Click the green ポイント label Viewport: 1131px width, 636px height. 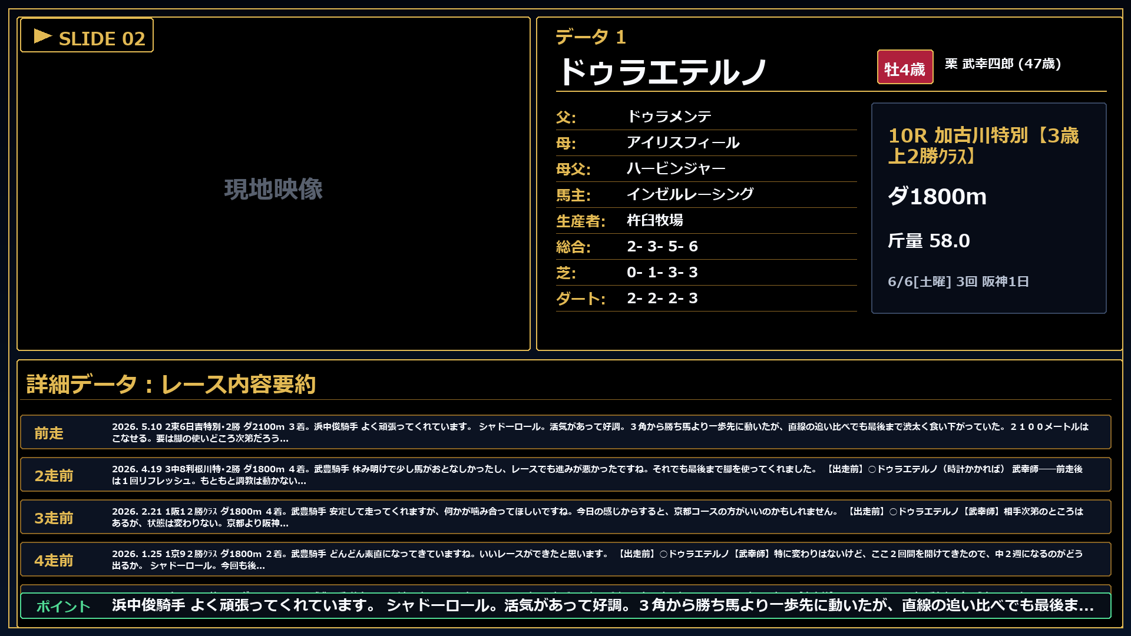click(x=64, y=606)
